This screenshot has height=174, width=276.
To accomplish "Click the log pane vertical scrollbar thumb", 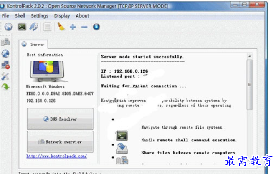I will [249, 85].
